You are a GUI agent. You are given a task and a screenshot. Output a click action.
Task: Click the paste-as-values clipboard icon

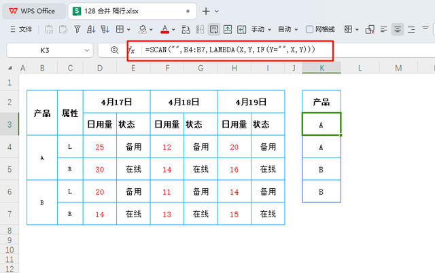point(49,29)
